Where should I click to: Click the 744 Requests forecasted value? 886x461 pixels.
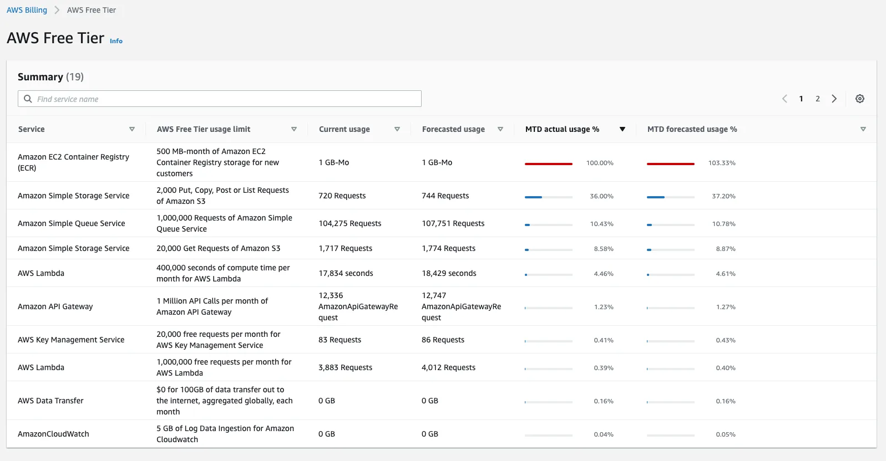tap(445, 196)
